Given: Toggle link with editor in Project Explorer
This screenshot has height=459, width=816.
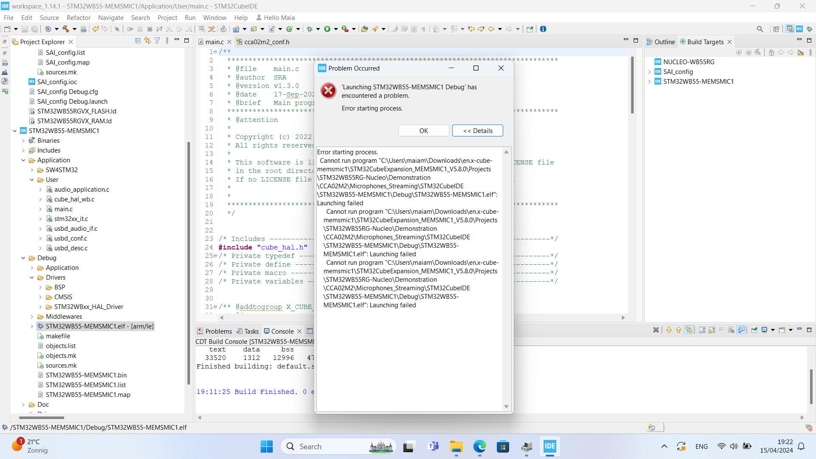Looking at the screenshot, I should [147, 41].
